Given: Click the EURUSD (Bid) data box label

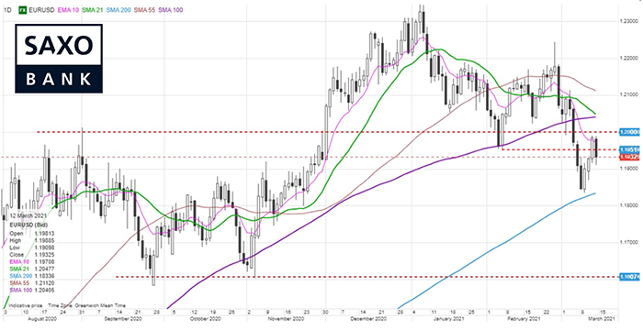Looking at the screenshot, I should [28, 225].
